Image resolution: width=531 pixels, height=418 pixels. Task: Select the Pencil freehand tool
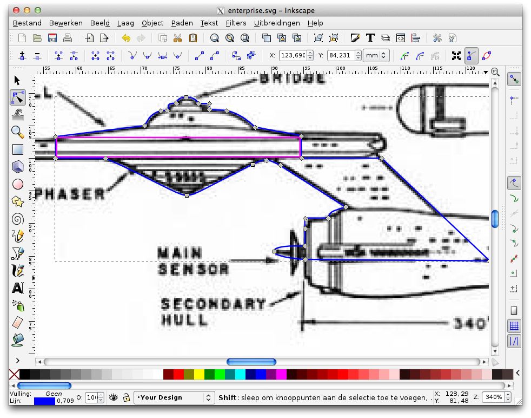click(x=18, y=236)
